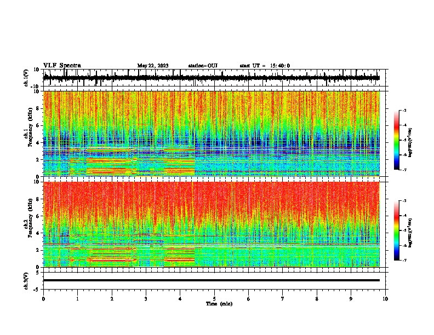Click the ch.1 spectrogram color scale bar
The image size is (434, 335).
click(x=397, y=140)
